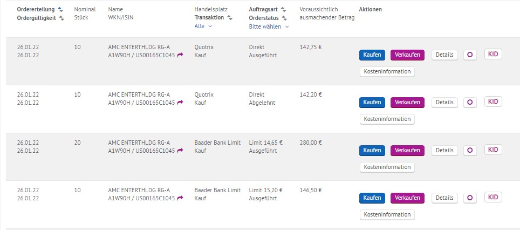This screenshot has height=230, width=520.
Task: Click Kaufen in the first order row
Action: [372, 55]
